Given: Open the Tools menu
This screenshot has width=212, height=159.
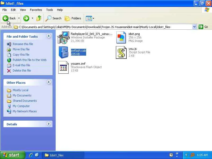Looking at the screenshot, I should [50, 10].
